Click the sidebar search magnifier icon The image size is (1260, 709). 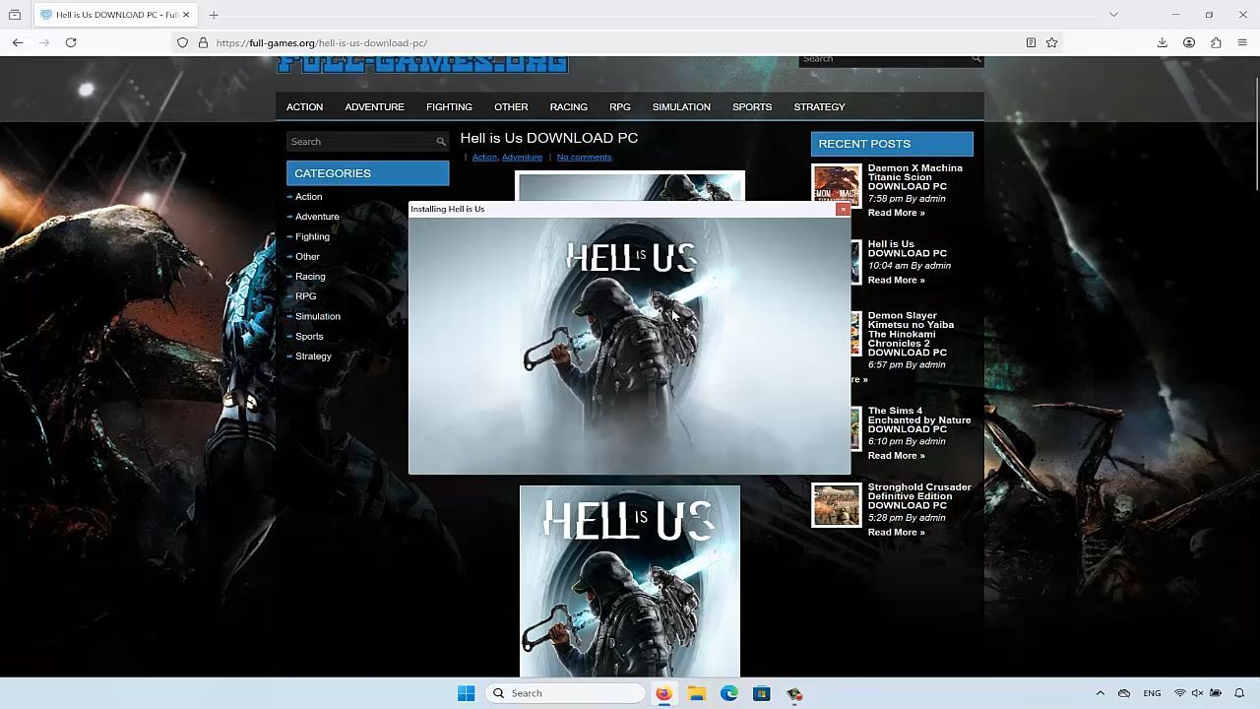(440, 142)
